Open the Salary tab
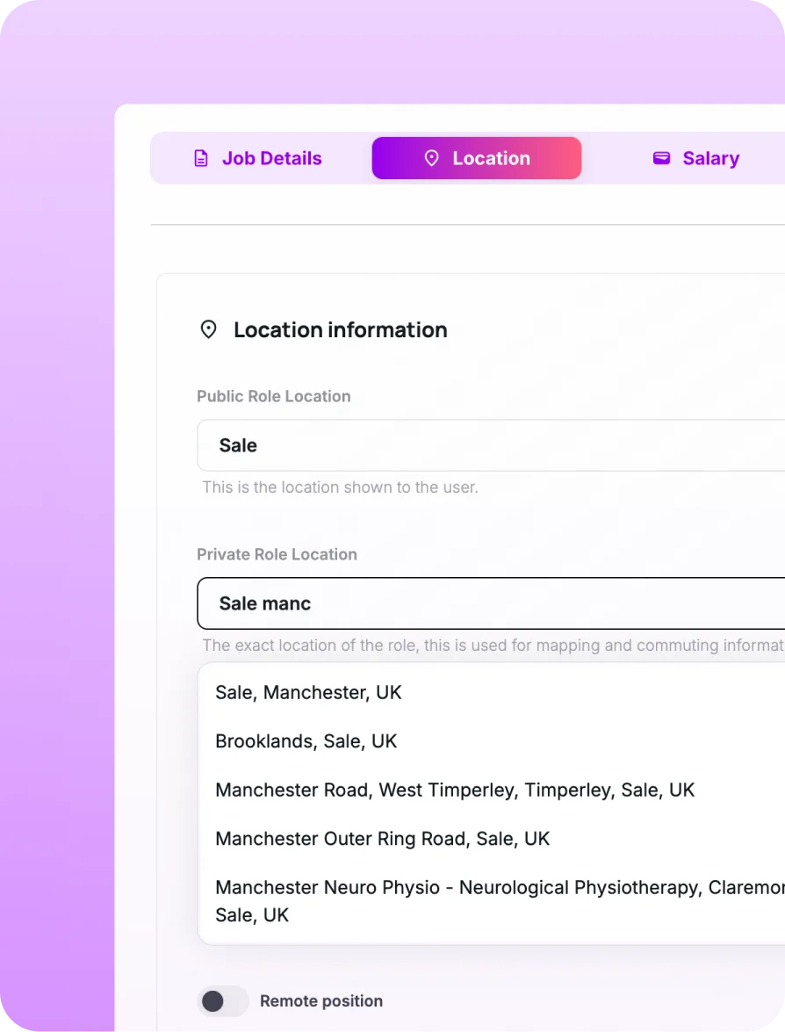Image resolution: width=785 pixels, height=1032 pixels. pos(710,159)
